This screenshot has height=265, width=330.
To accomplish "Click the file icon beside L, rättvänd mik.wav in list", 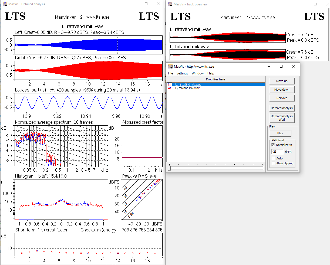I will (170, 84).
